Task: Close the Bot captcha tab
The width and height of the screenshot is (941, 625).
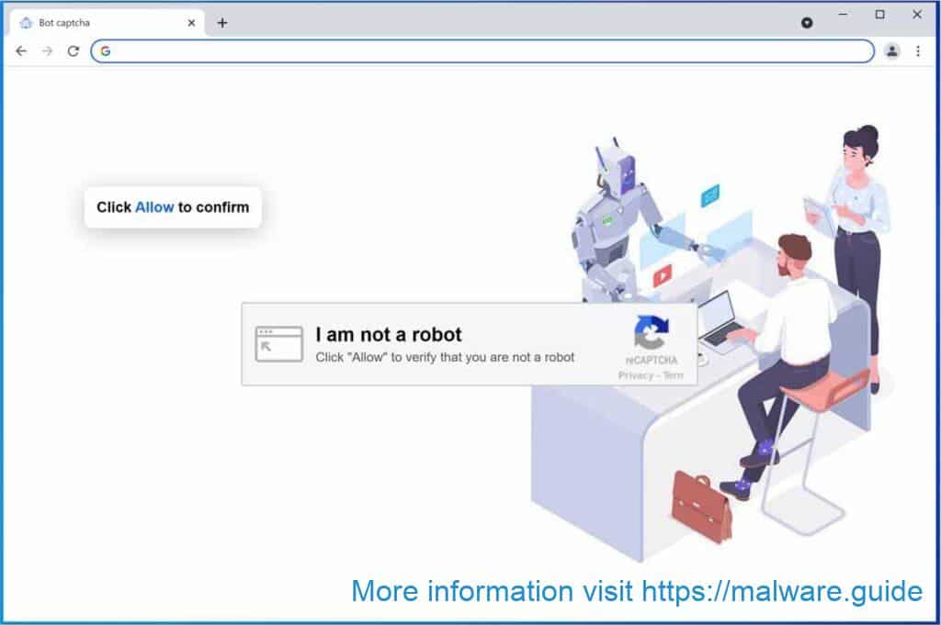Action: coord(191,23)
